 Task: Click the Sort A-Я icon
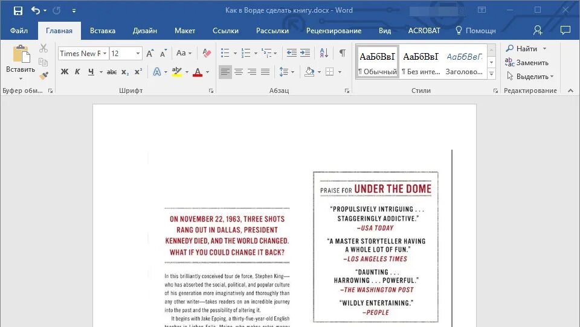coord(324,53)
